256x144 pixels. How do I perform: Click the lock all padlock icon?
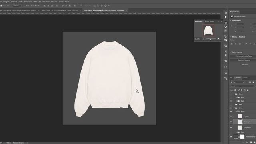pos(248,90)
